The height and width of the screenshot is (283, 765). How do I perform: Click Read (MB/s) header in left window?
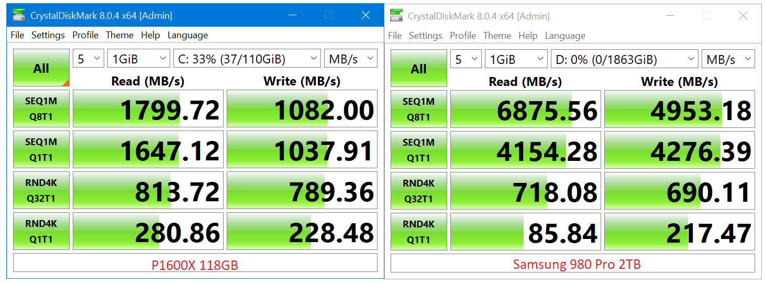[x=148, y=81]
